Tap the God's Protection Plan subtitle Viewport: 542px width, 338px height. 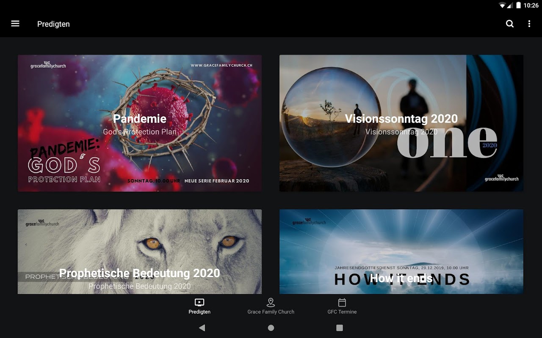tap(140, 132)
